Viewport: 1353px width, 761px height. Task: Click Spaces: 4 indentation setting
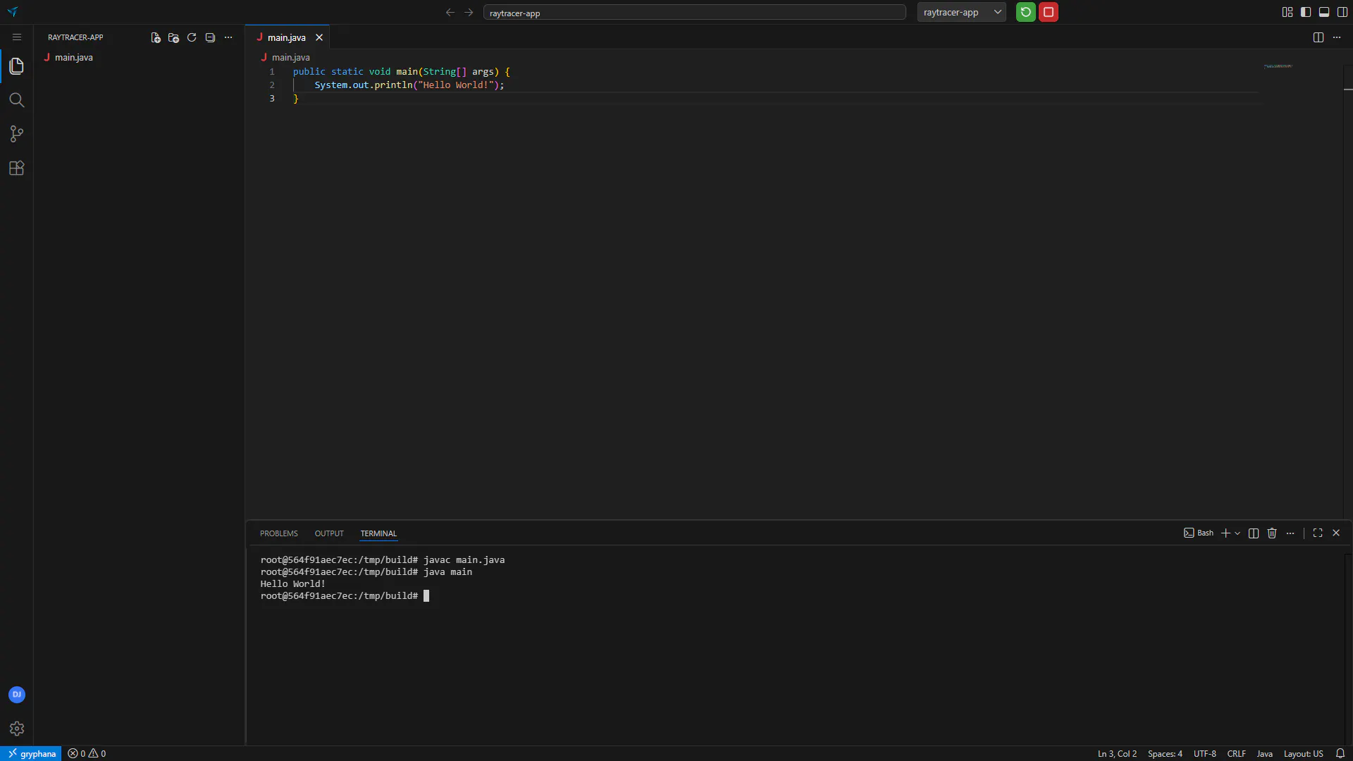[1165, 754]
